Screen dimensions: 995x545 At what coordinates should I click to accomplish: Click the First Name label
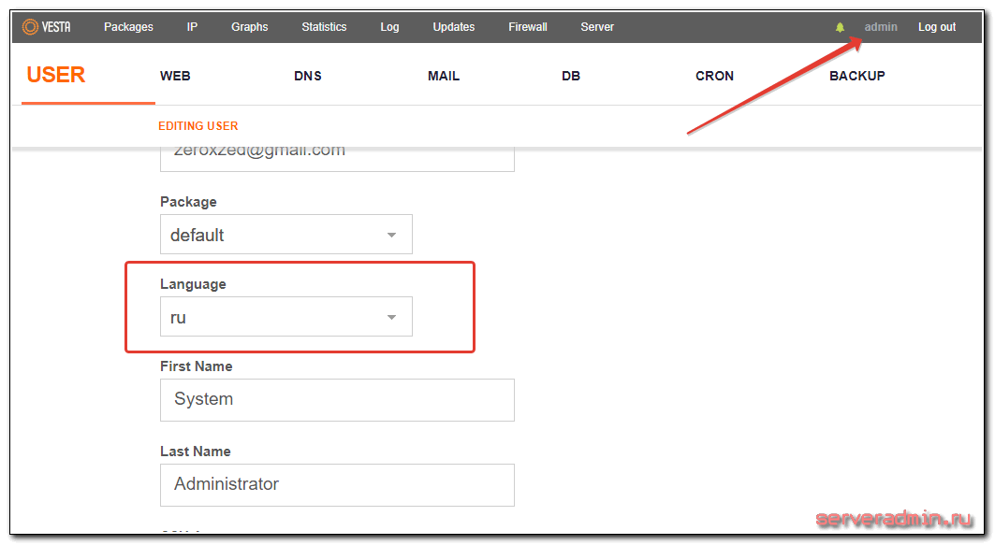pyautogui.click(x=196, y=366)
